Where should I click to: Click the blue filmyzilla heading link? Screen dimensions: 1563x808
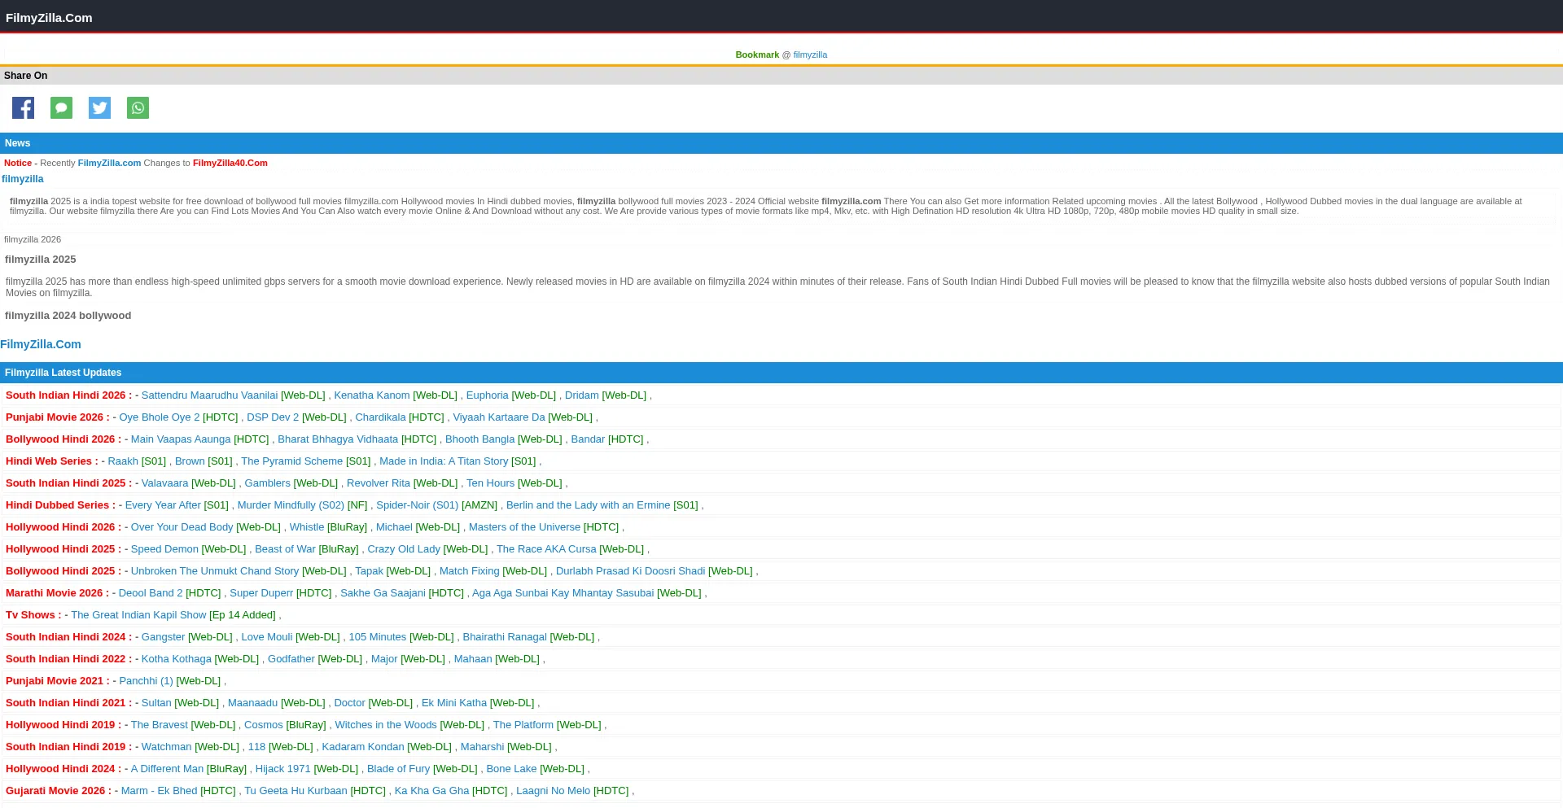pyautogui.click(x=23, y=179)
